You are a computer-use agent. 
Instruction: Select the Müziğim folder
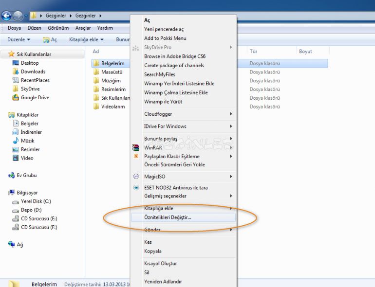tap(111, 81)
